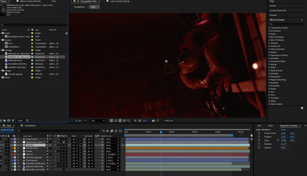Open the Show Channel color icon
This screenshot has height=176, width=307.
pyautogui.click(x=135, y=121)
